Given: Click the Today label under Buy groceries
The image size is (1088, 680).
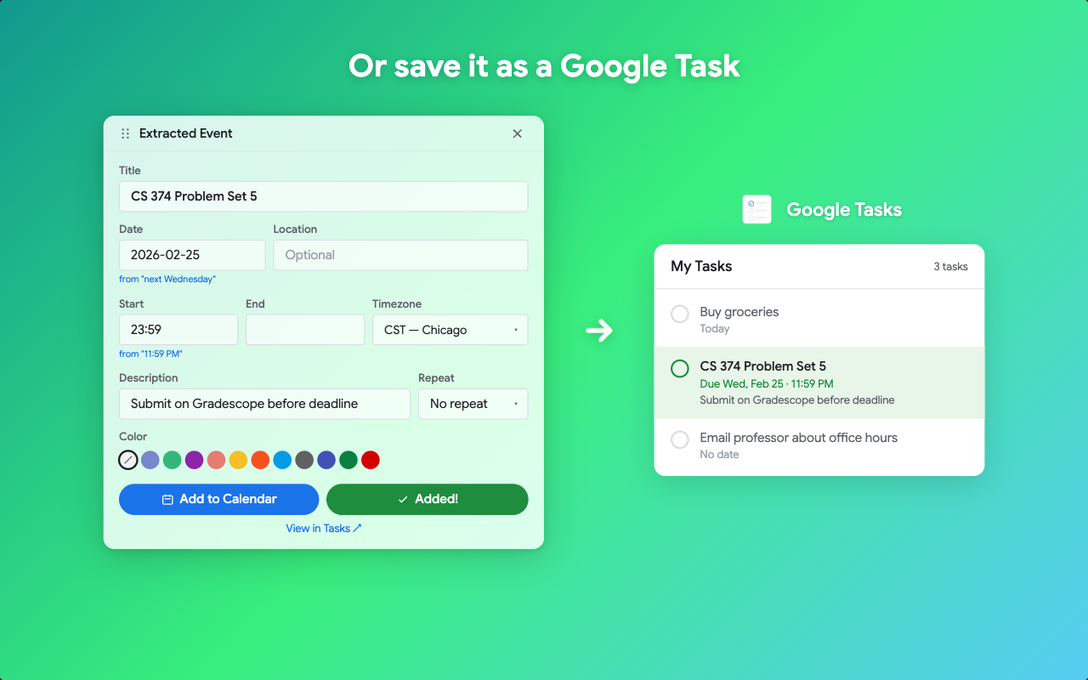Looking at the screenshot, I should click(x=715, y=329).
